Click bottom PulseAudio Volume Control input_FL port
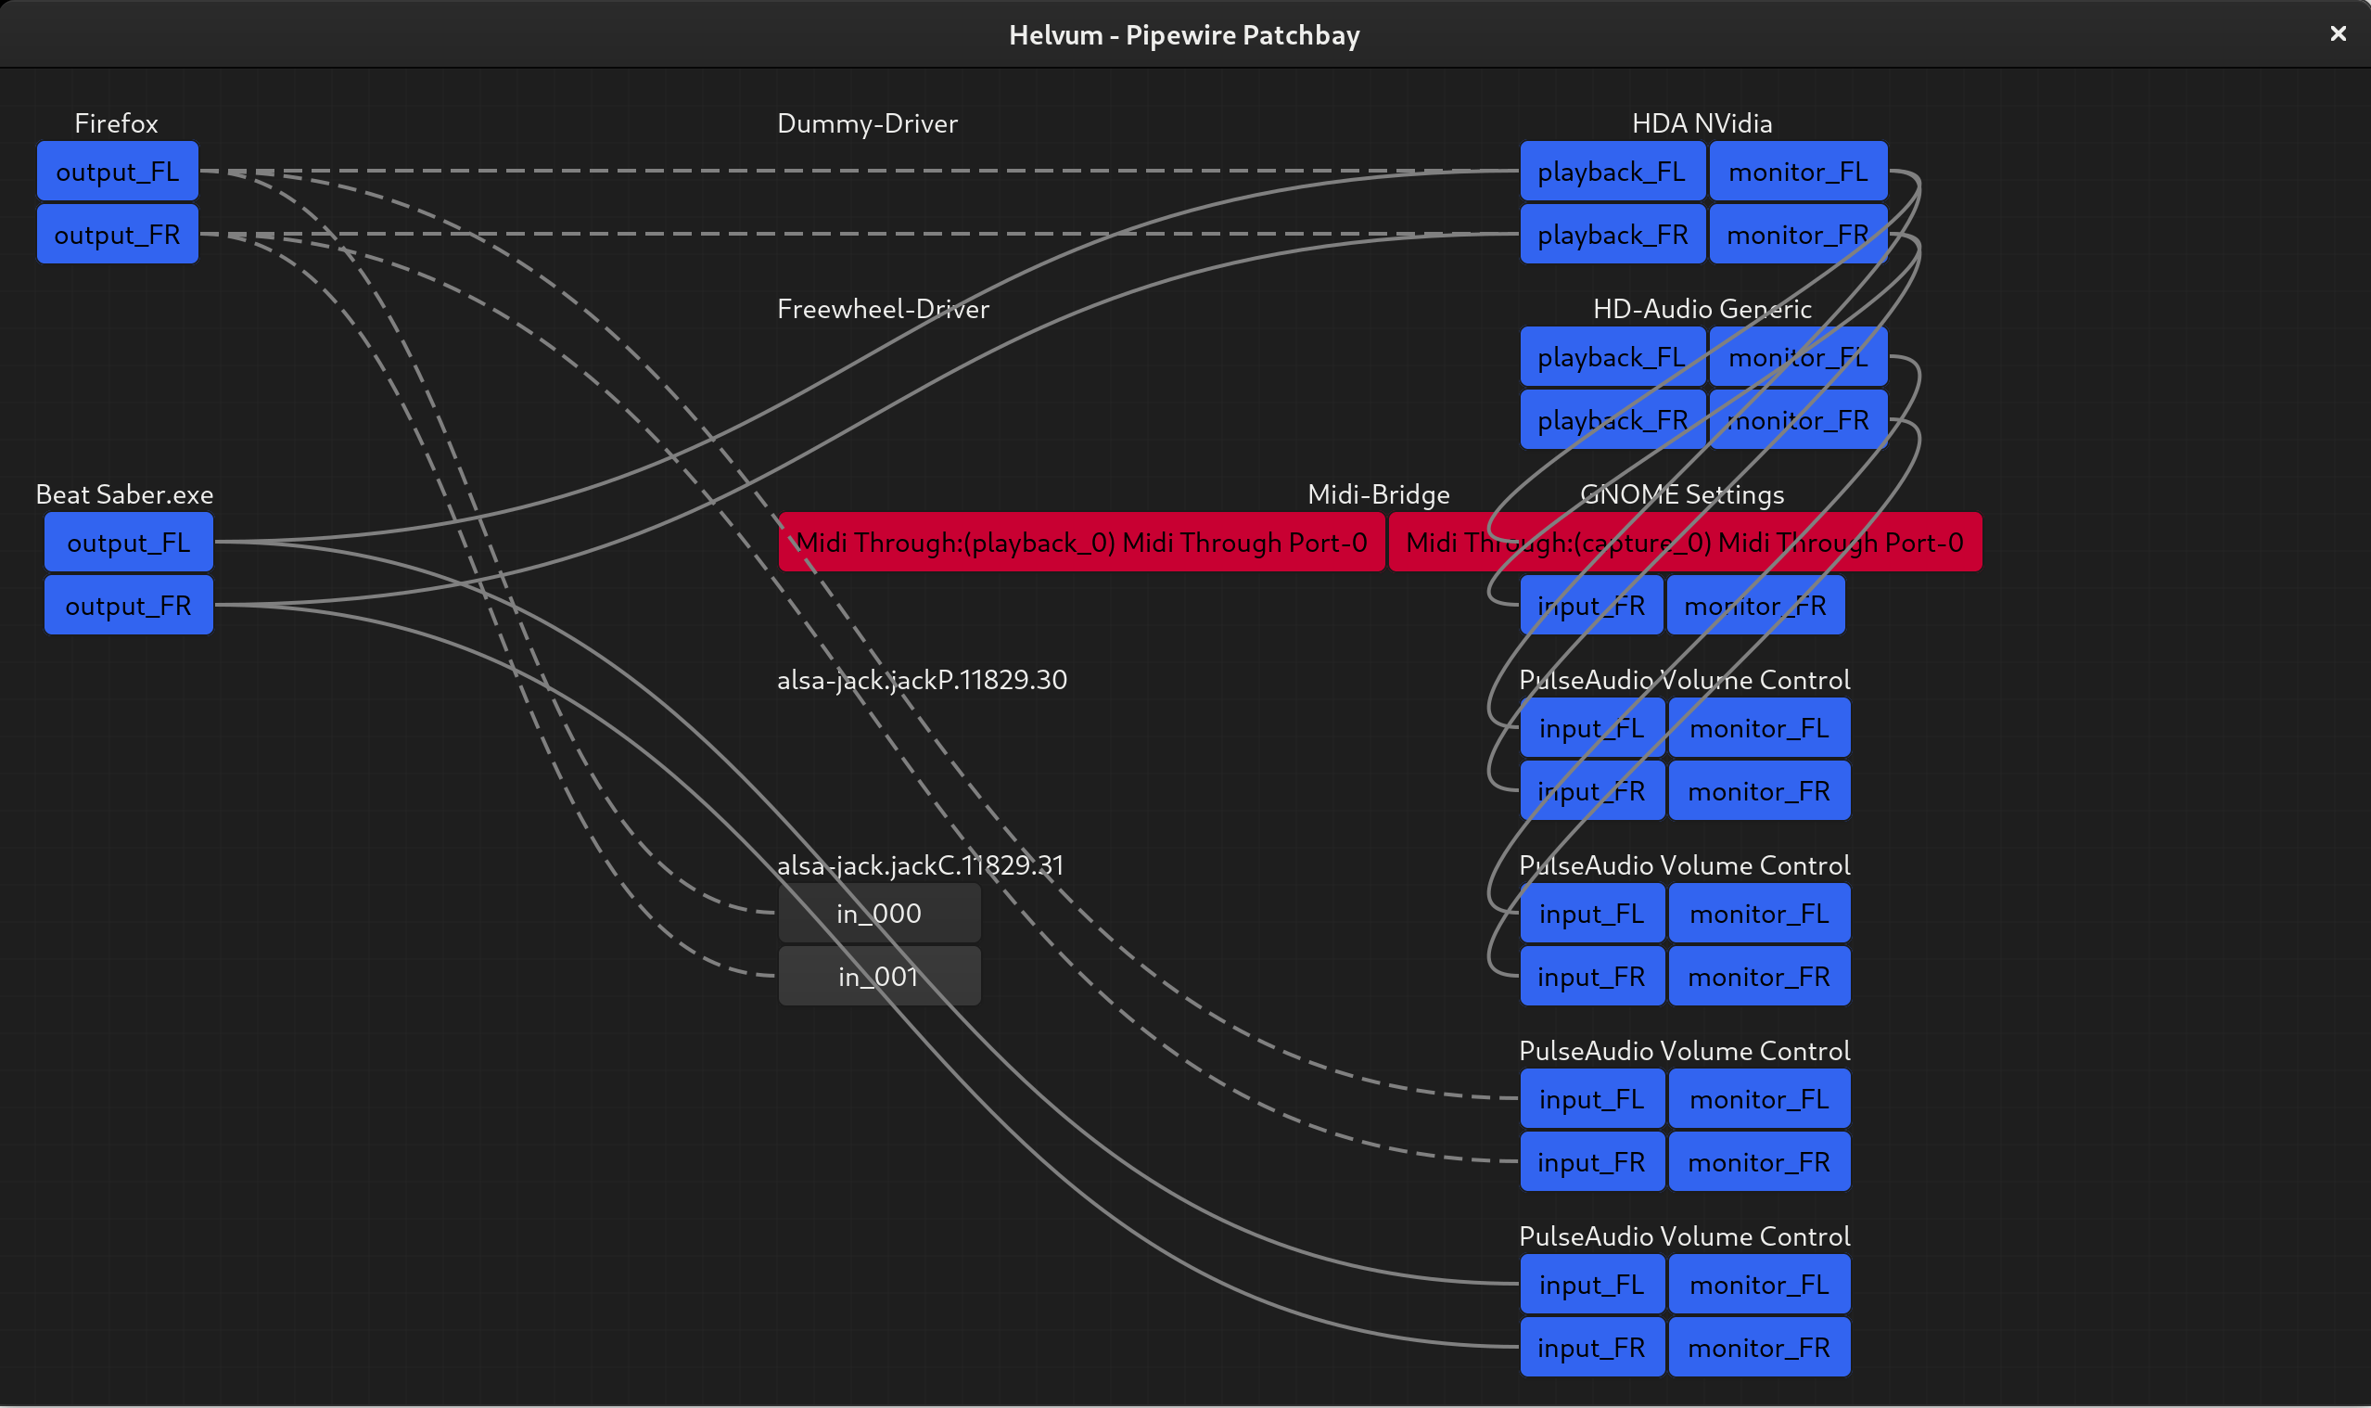 (1591, 1285)
